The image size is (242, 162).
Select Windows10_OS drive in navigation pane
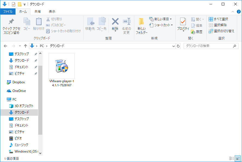tap(23, 151)
